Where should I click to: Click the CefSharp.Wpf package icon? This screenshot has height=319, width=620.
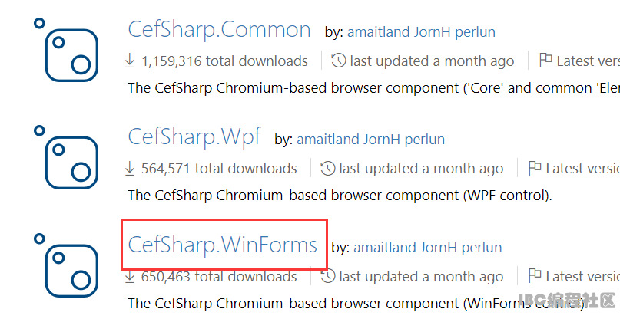coord(66,157)
